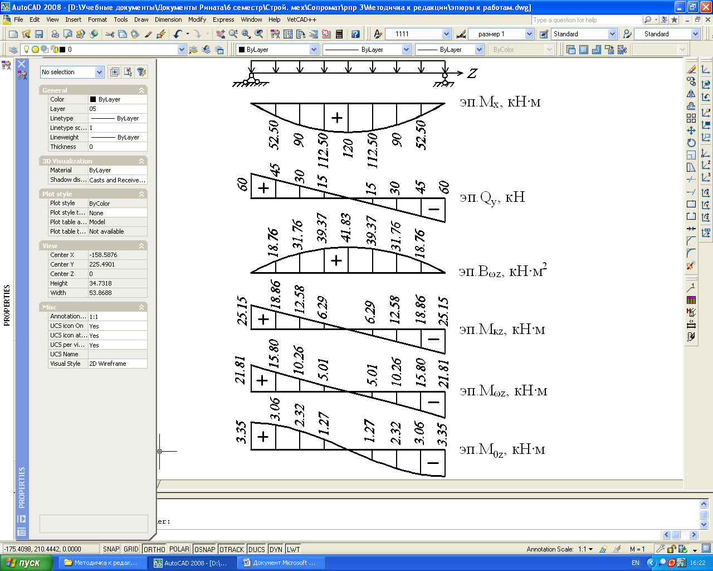Viewport: 713px width, 571px height.
Task: Select the Fillet tool
Action: tap(691, 253)
